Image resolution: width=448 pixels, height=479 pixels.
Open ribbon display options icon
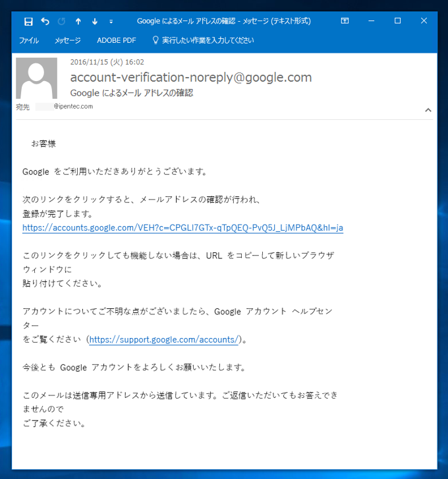click(345, 21)
